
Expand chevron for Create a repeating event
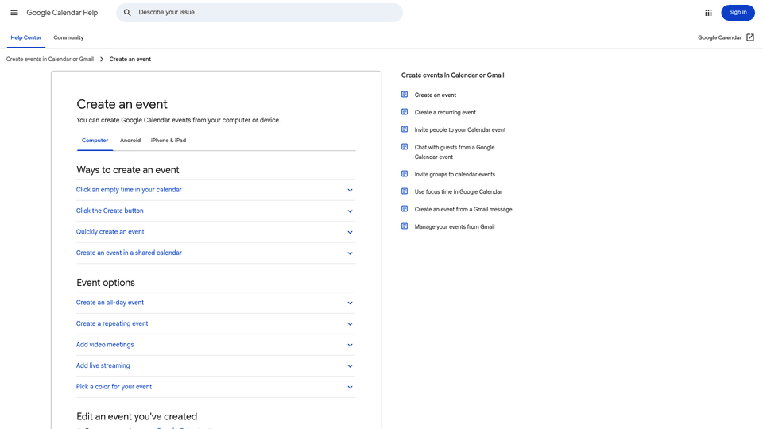click(350, 324)
